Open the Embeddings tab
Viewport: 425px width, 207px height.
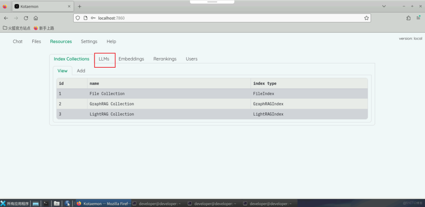pyautogui.click(x=131, y=59)
